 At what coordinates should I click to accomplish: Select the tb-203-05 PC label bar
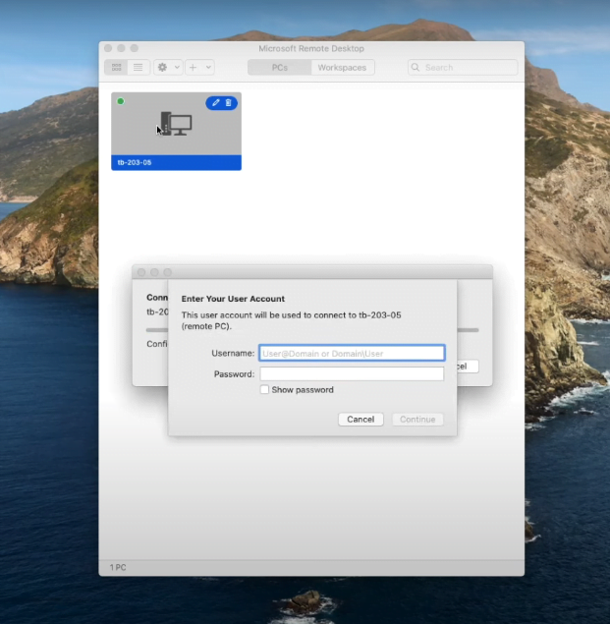(x=176, y=163)
